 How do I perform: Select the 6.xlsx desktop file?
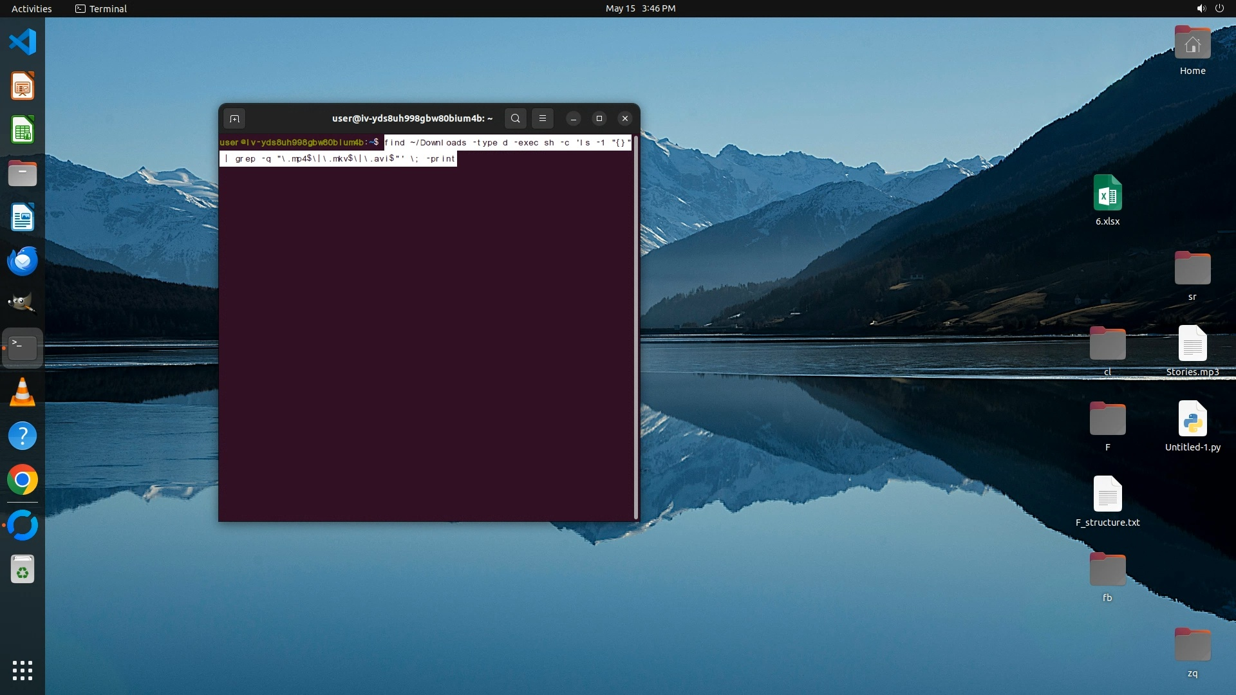click(1107, 200)
